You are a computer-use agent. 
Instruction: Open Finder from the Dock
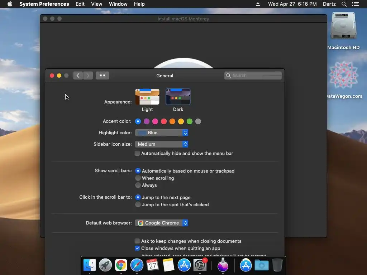click(89, 265)
